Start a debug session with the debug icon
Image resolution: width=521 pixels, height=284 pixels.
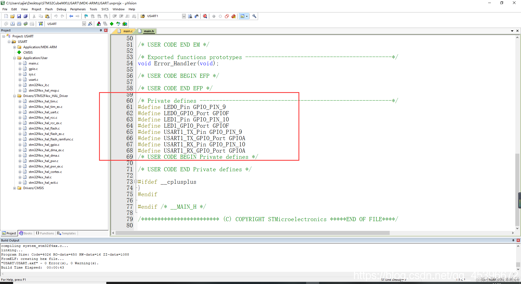(205, 16)
